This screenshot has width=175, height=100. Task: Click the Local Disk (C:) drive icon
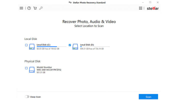click(x=32, y=47)
